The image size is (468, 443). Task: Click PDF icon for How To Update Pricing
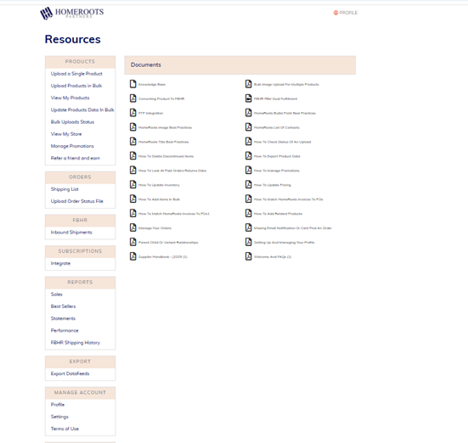[248, 185]
